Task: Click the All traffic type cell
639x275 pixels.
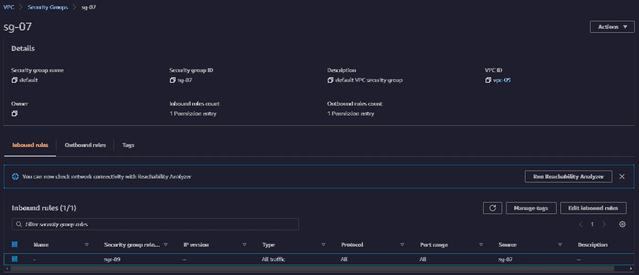Action: [274, 259]
